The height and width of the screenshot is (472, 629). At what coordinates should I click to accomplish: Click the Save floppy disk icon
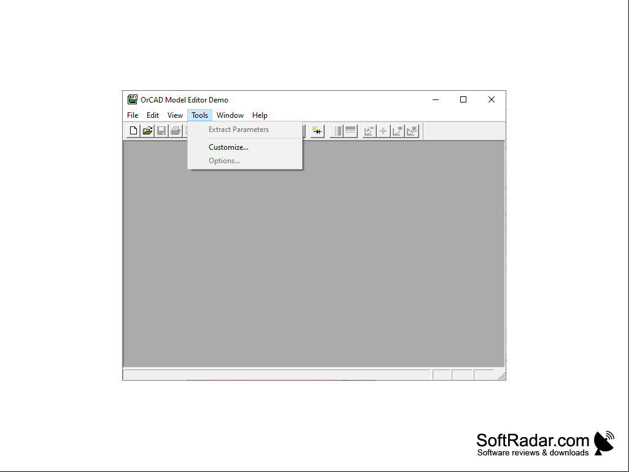pyautogui.click(x=161, y=131)
